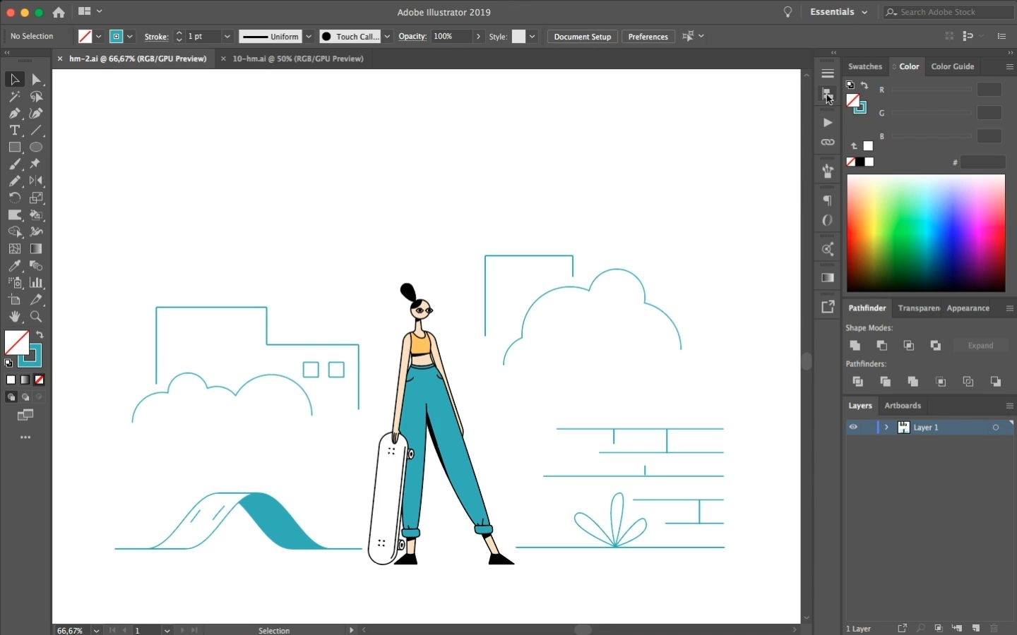The image size is (1017, 635).
Task: Hide Layer 1 with the eye icon
Action: [x=853, y=428]
